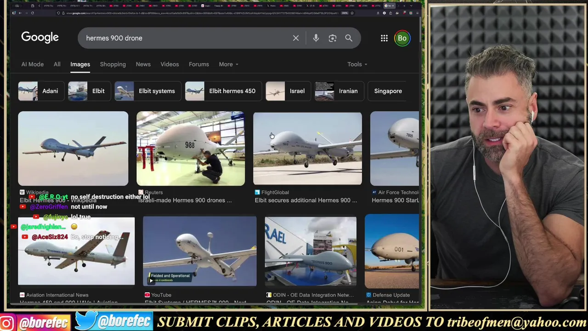The image size is (588, 331).
Task: Switch to the All results tab
Action: tap(57, 64)
